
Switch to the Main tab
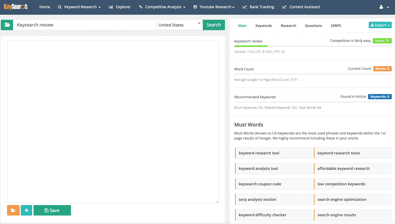point(243,26)
